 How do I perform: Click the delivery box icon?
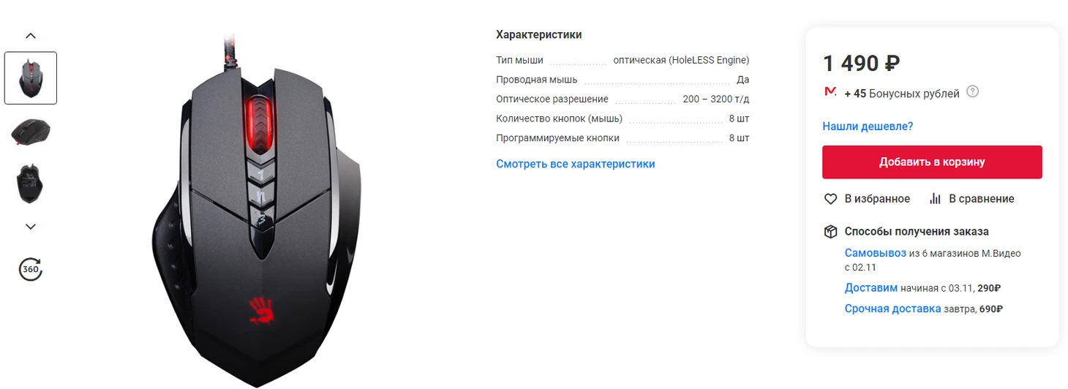[830, 232]
